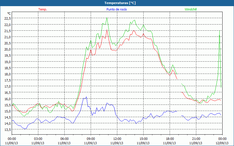Click the 11/09/13 date under 09:00
The image size is (234, 146).
91,143
